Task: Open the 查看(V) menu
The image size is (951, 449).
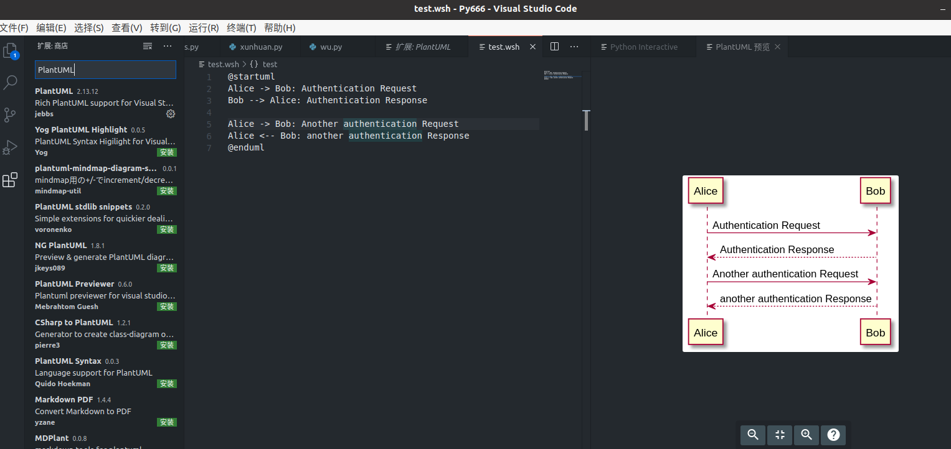Action: [126, 27]
